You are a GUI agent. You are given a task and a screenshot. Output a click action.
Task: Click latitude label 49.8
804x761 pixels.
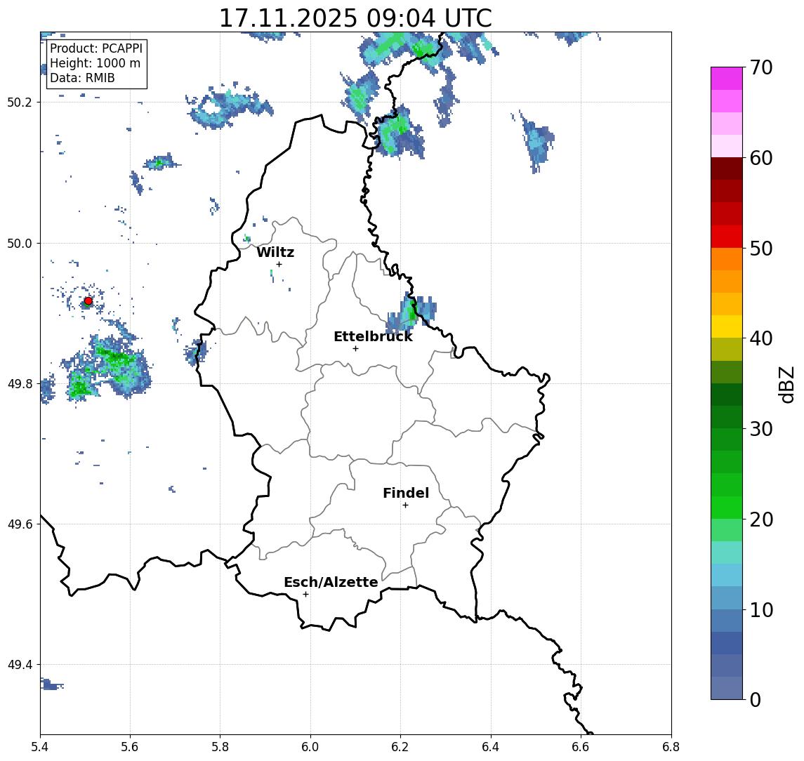pos(20,383)
